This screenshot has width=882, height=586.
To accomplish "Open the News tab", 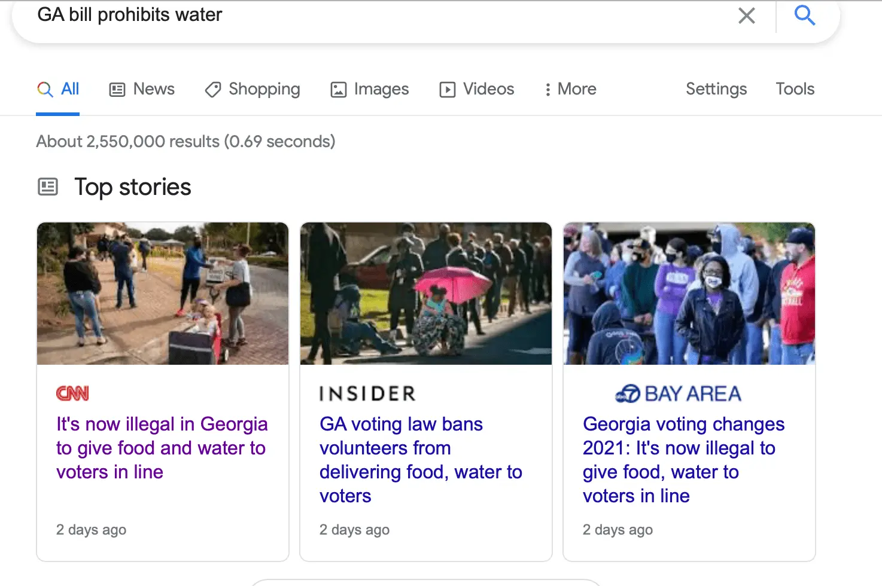I will pos(142,89).
